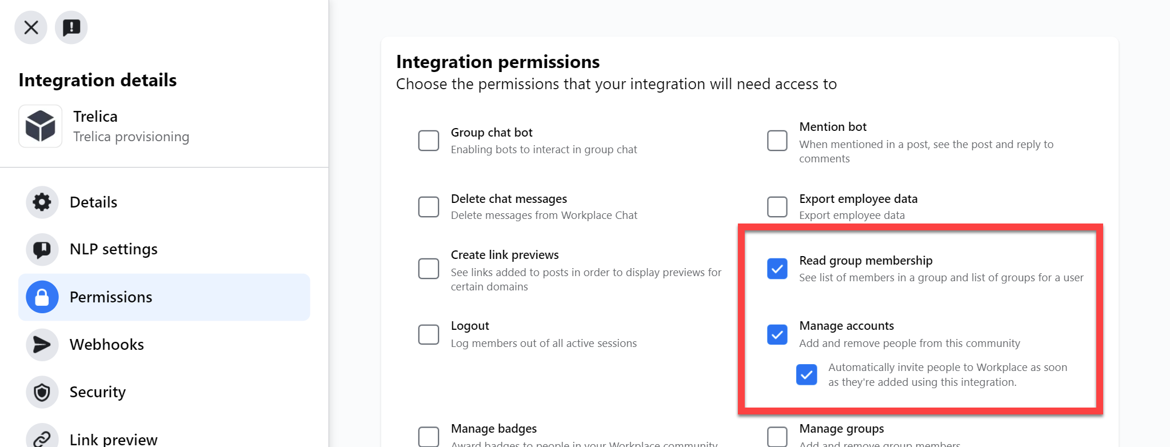Image resolution: width=1170 pixels, height=447 pixels.
Task: Close the integration details panel
Action: (x=31, y=27)
